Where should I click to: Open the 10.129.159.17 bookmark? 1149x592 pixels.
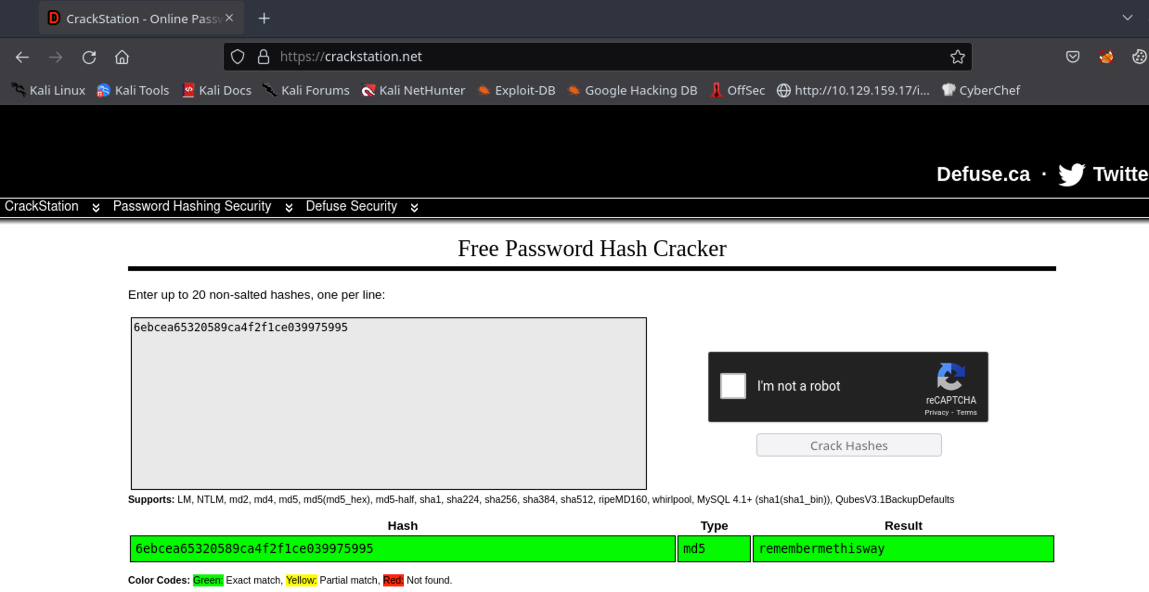853,90
